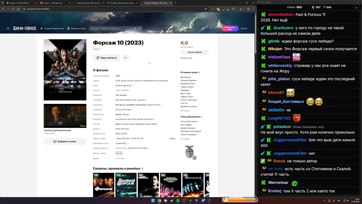Open browser profile avatar icon
The width and height of the screenshot is (362, 204).
248,9
